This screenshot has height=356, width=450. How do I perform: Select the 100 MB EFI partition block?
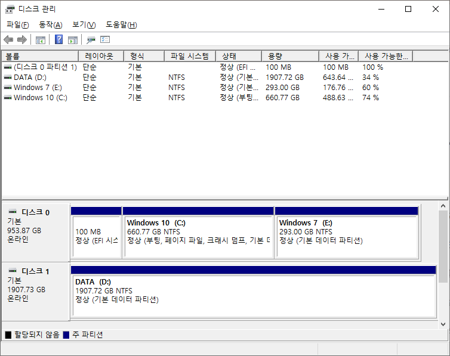click(x=96, y=233)
